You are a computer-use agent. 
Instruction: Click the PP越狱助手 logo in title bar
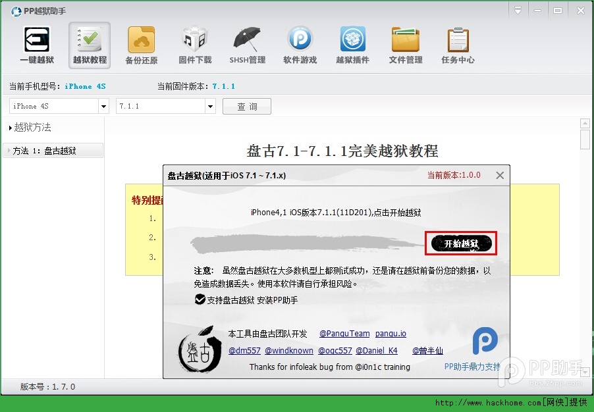click(x=16, y=11)
